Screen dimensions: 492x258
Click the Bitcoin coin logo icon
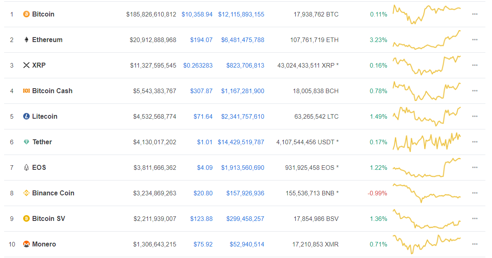tap(26, 14)
